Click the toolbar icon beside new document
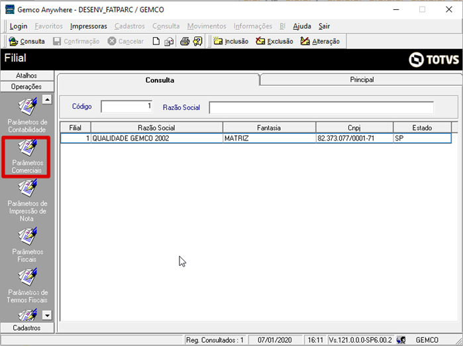 (169, 41)
